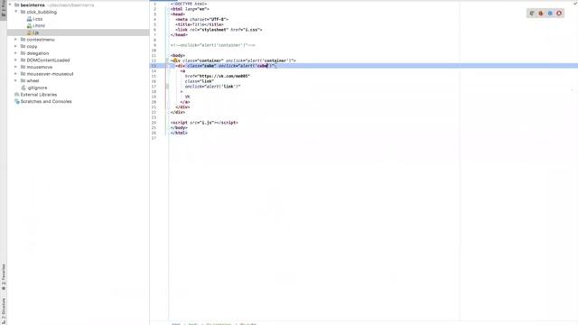578x325 pixels.
Task: Click the i.css file icon
Action: [x=29, y=19]
